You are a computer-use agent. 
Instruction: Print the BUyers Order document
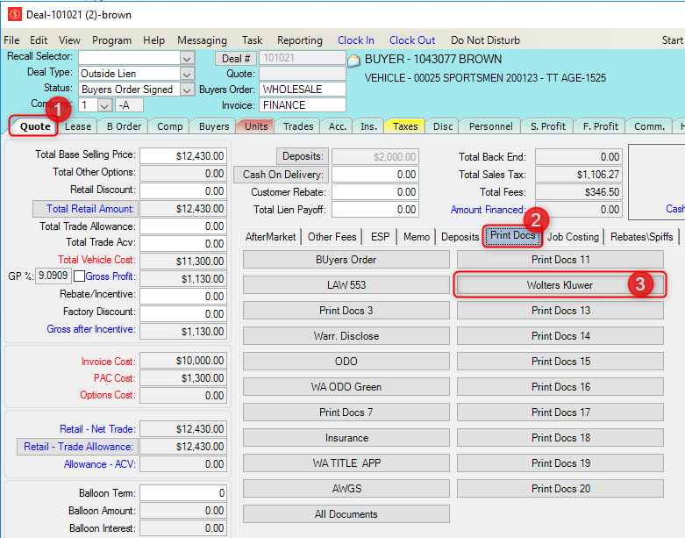[346, 260]
